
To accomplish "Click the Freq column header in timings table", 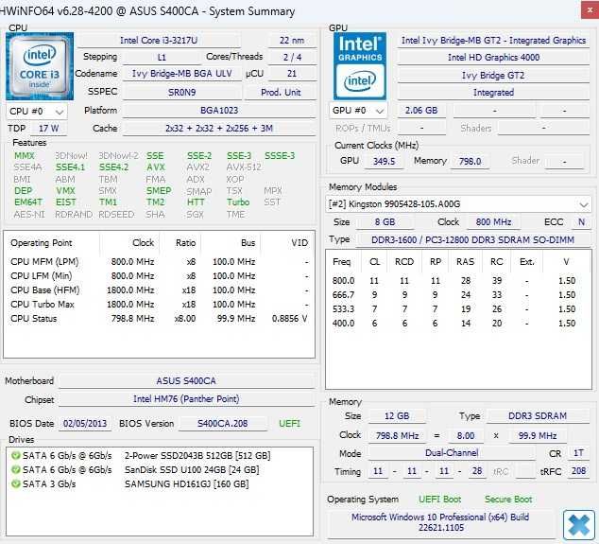I will coord(341,262).
